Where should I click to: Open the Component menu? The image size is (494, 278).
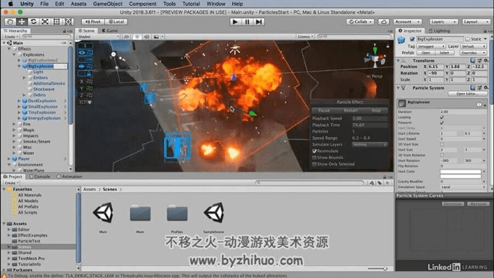tap(142, 3)
